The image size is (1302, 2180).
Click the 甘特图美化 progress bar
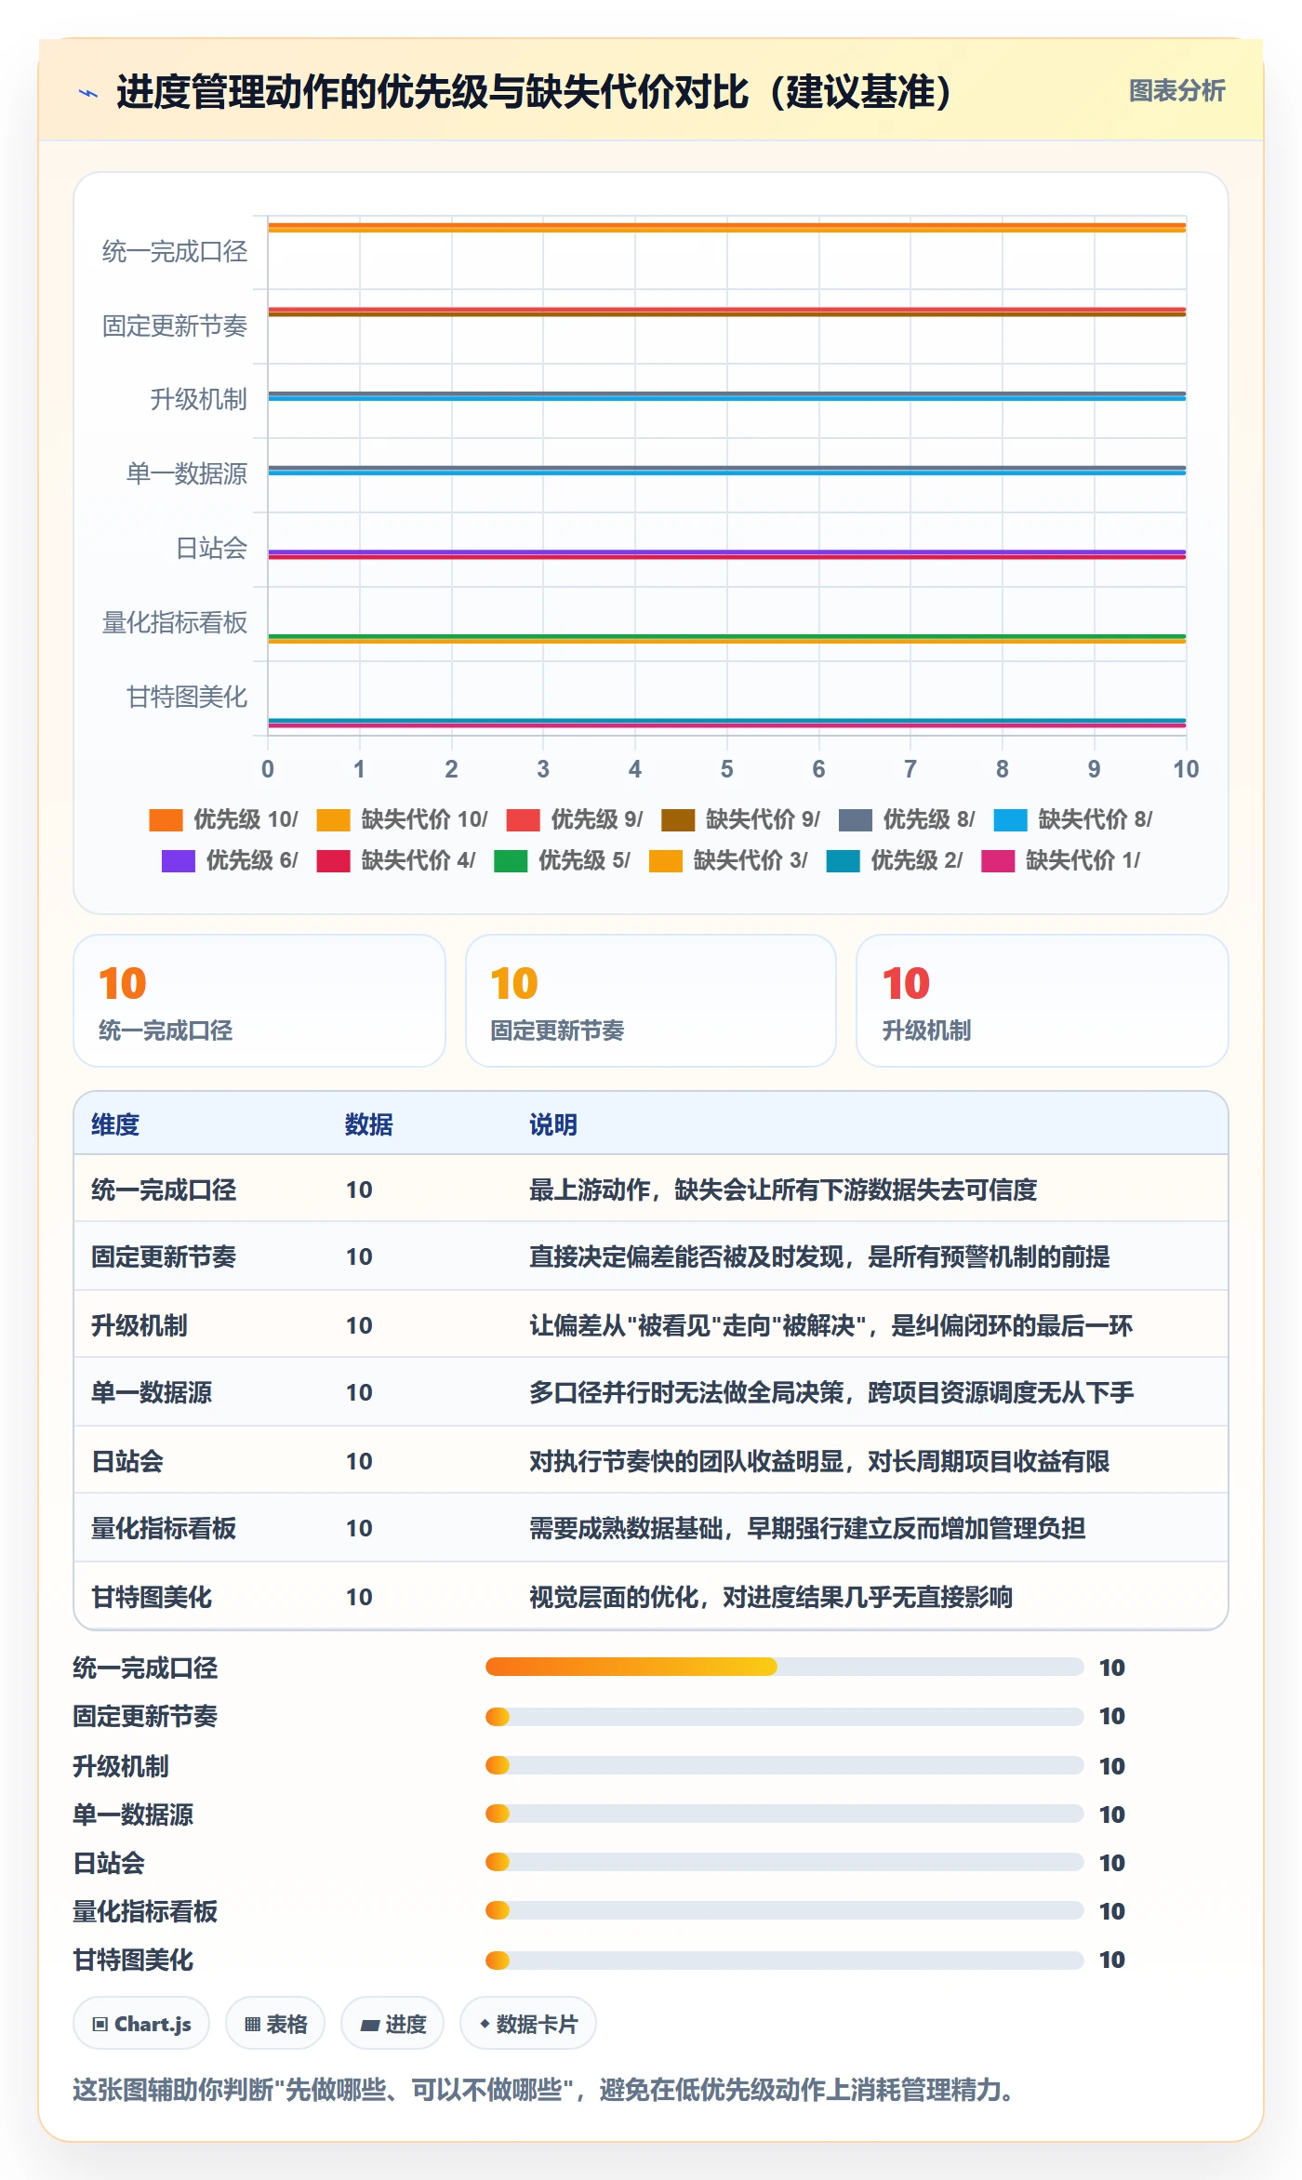[784, 1960]
